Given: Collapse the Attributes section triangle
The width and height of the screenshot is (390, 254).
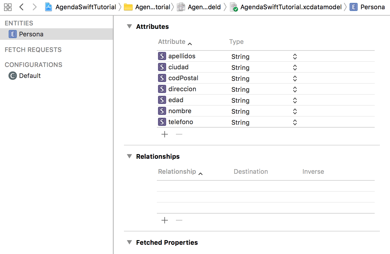Looking at the screenshot, I should pyautogui.click(x=129, y=26).
